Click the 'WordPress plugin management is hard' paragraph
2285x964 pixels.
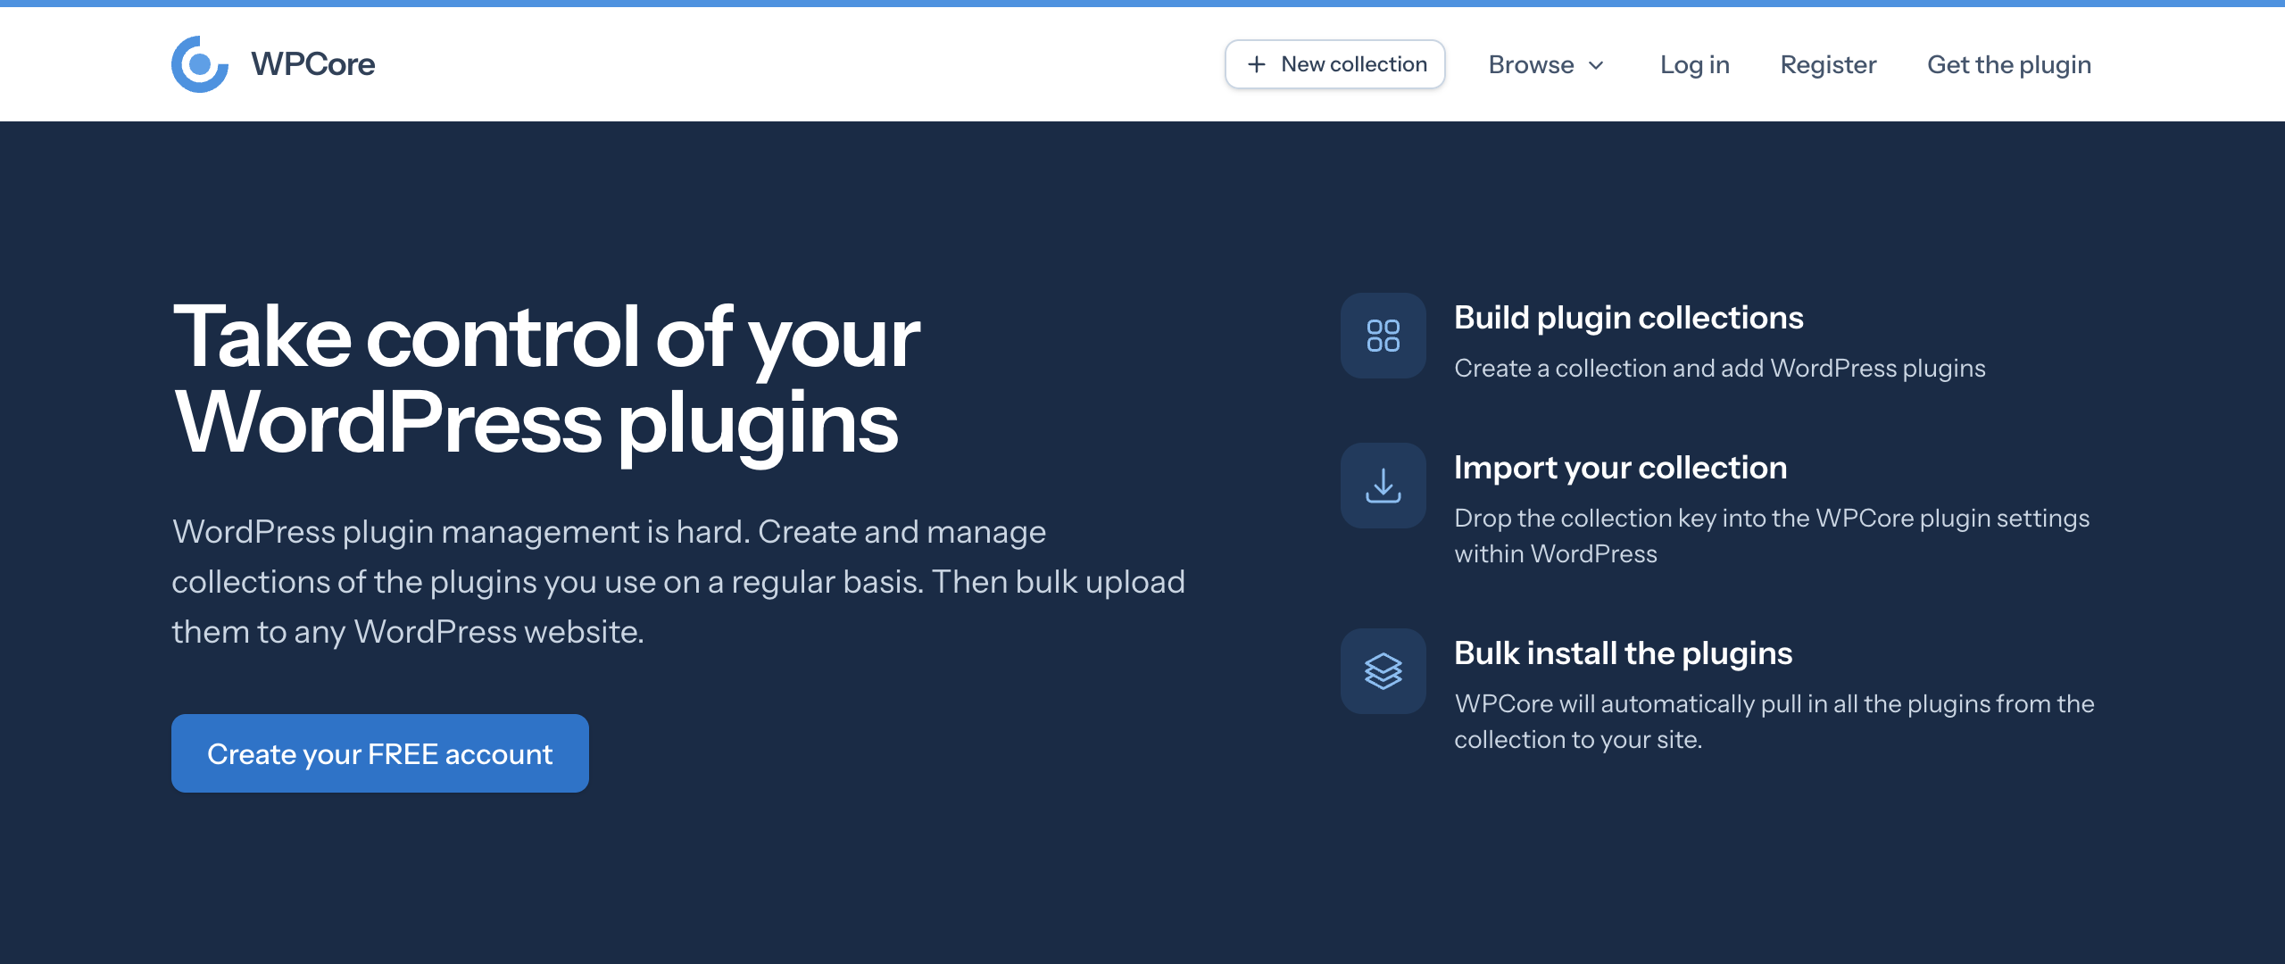click(x=678, y=582)
